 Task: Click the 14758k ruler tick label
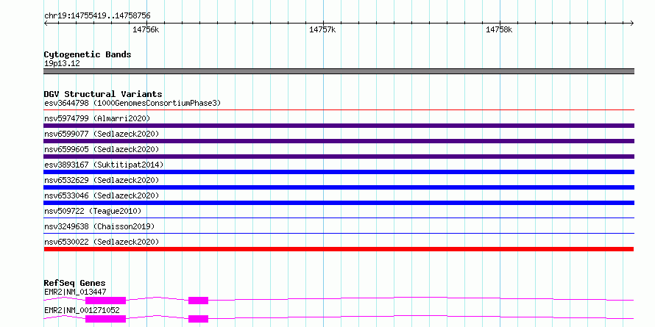pos(499,29)
